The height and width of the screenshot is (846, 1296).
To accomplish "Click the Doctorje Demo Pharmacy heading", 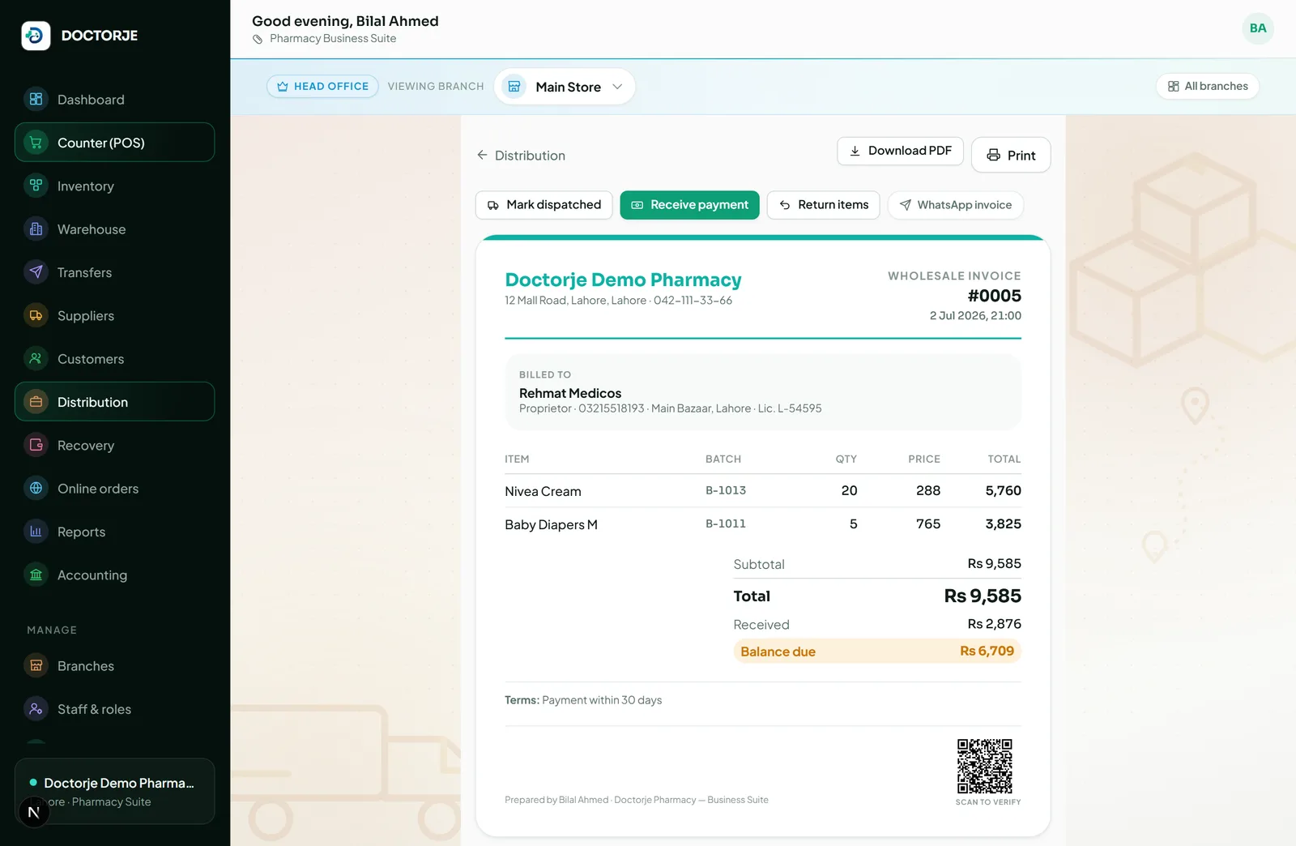I will pyautogui.click(x=623, y=280).
